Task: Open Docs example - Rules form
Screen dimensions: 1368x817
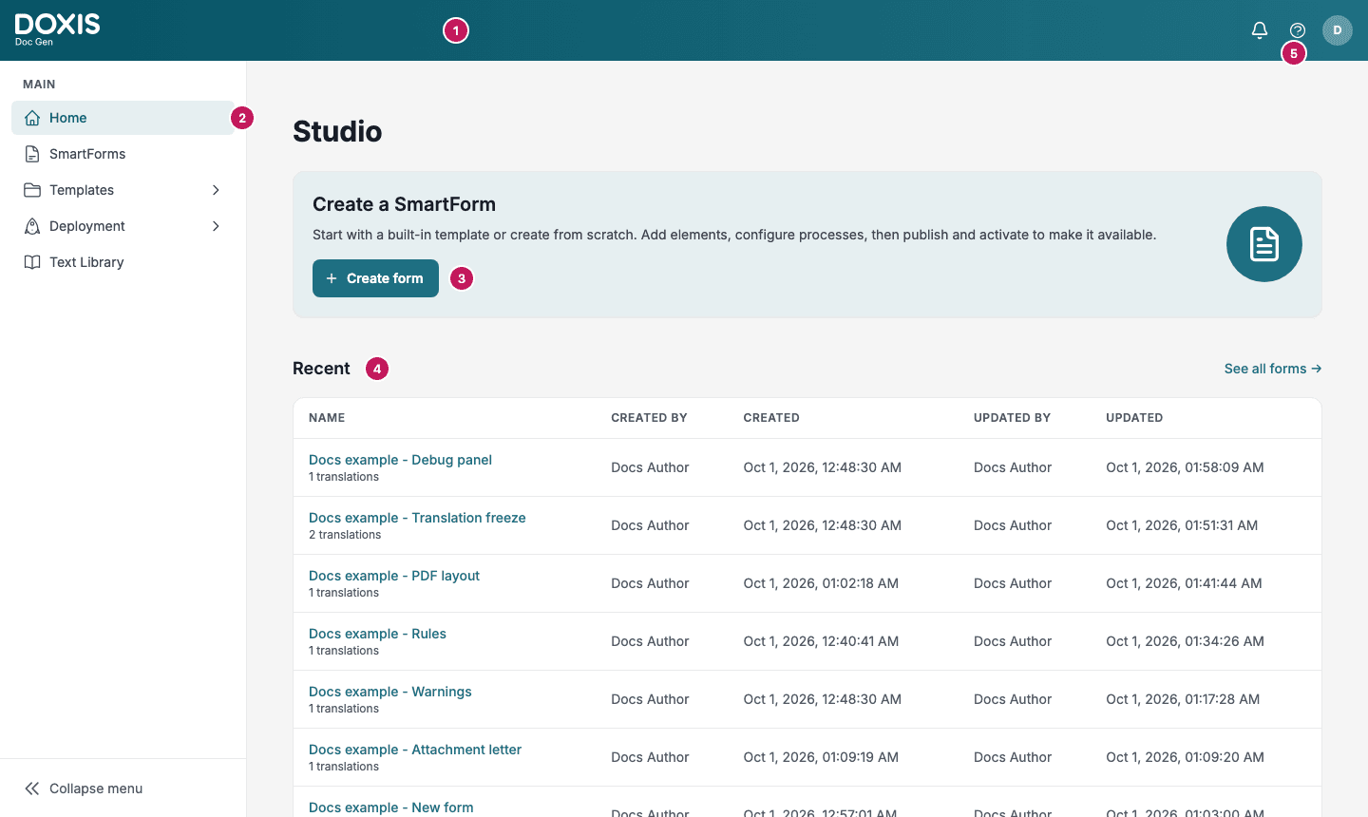Action: [x=377, y=634]
